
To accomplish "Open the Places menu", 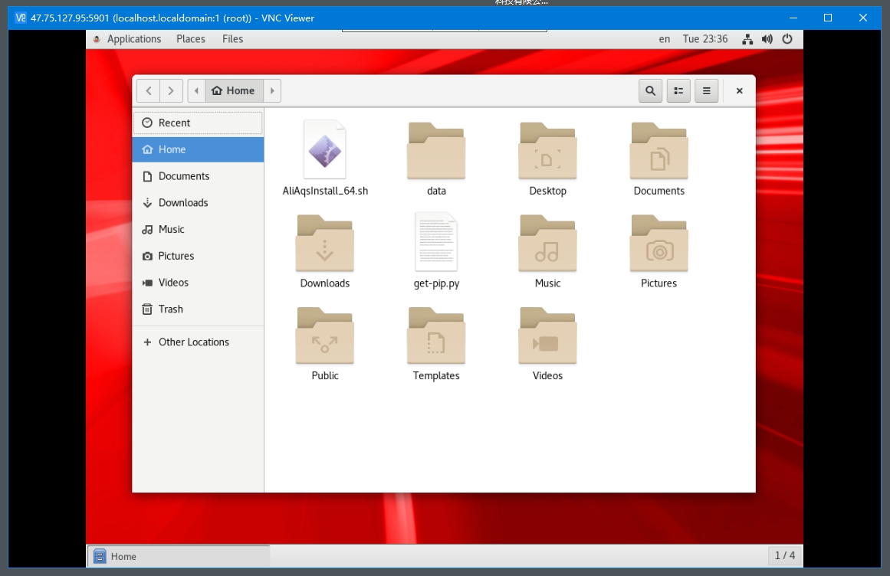I will [191, 39].
